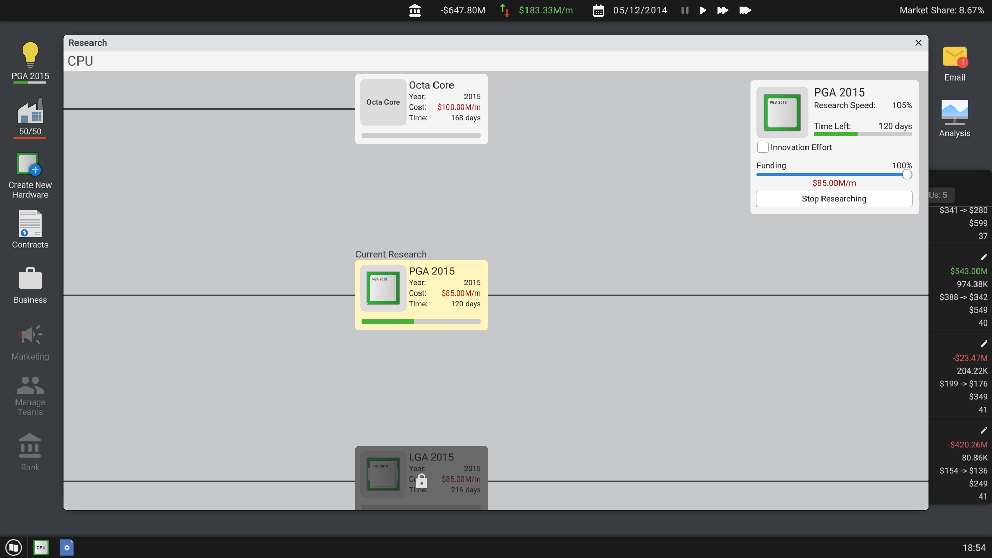
Task: Open the Analysis chart icon
Action: coord(954,112)
